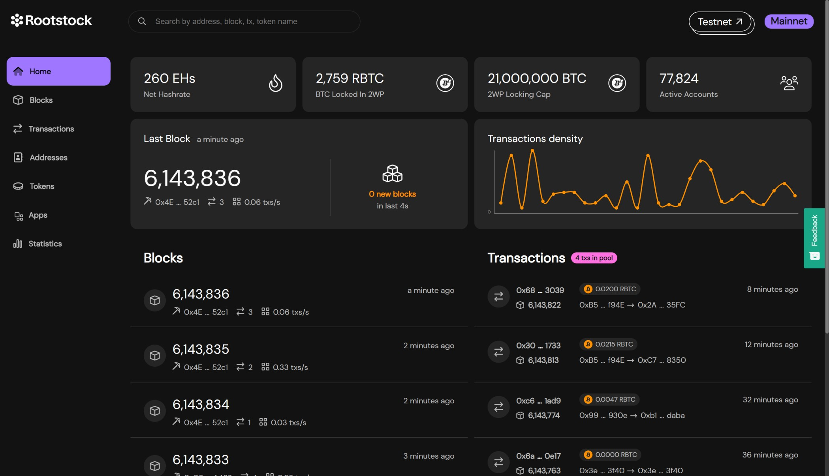Select the Blocks cube icon in sidebar
Image resolution: width=829 pixels, height=476 pixels.
pyautogui.click(x=18, y=100)
